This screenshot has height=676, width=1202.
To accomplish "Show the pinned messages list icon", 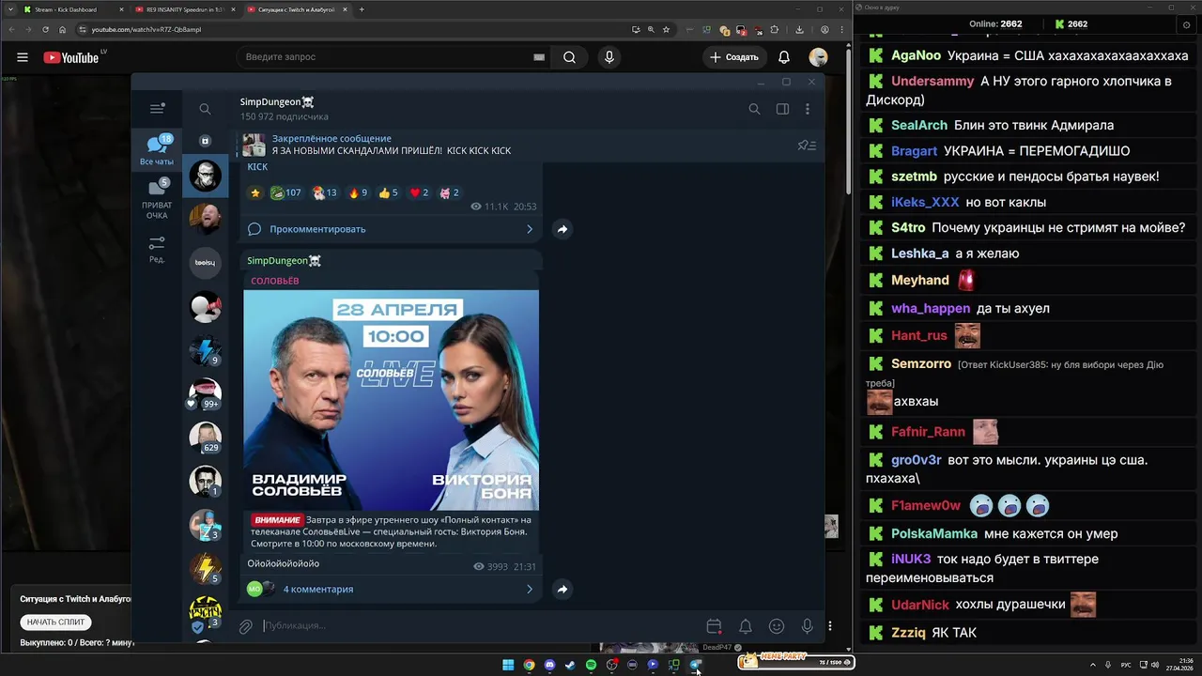I will (807, 146).
